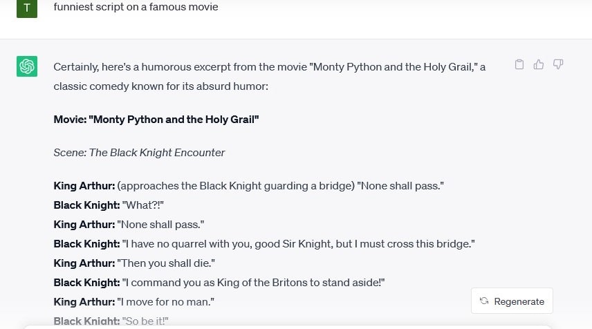592x329 pixels.
Task: Click the faded 'So be it!' line
Action: (111, 321)
